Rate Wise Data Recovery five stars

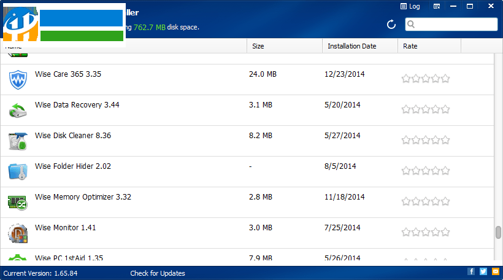[x=445, y=109]
